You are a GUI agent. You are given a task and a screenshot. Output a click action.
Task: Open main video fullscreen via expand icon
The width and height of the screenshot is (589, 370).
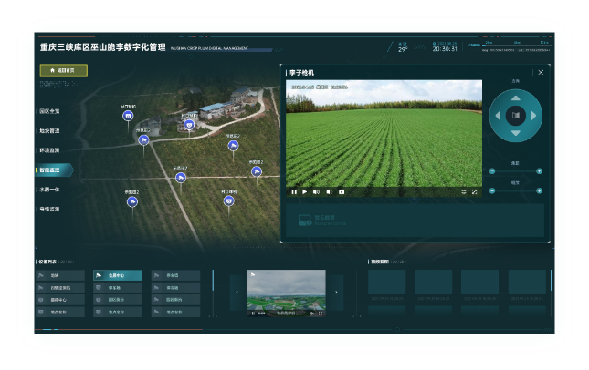point(475,192)
